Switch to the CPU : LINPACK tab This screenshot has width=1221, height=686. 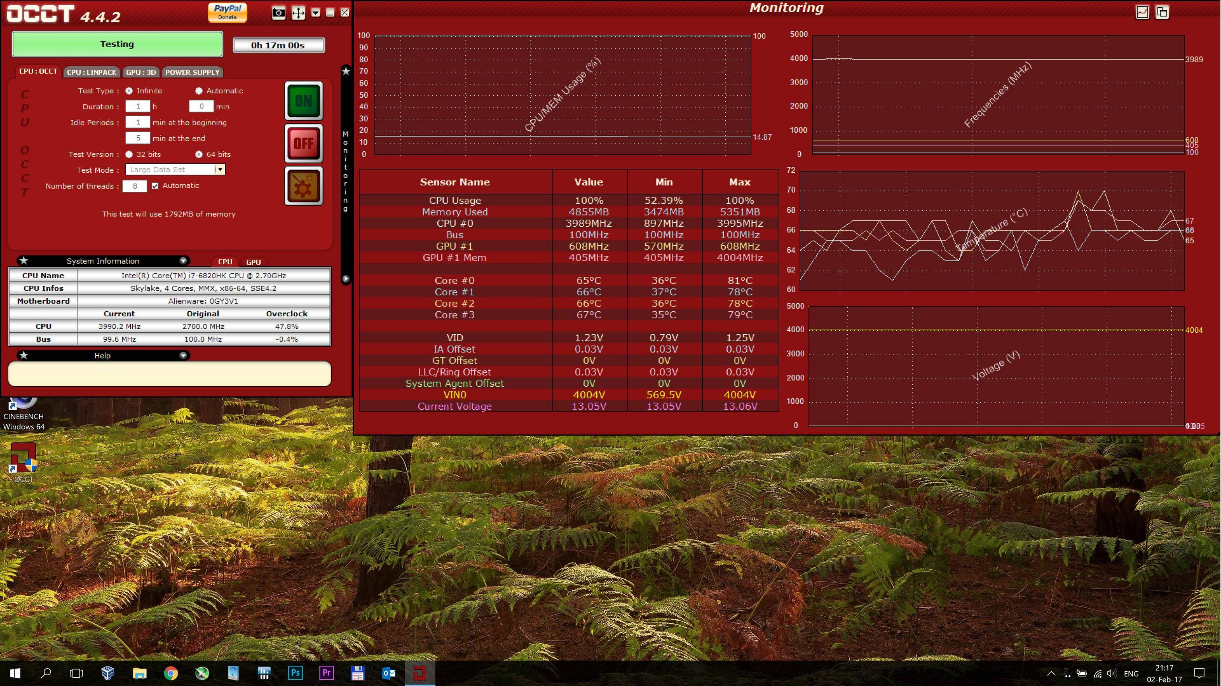[x=91, y=72]
